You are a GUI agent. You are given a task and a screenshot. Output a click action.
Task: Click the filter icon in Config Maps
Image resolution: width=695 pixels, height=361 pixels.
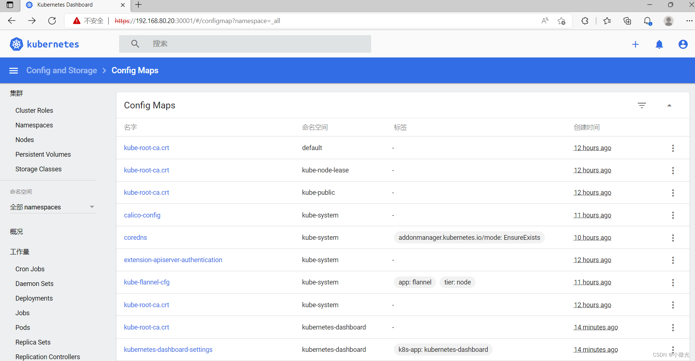coord(642,105)
